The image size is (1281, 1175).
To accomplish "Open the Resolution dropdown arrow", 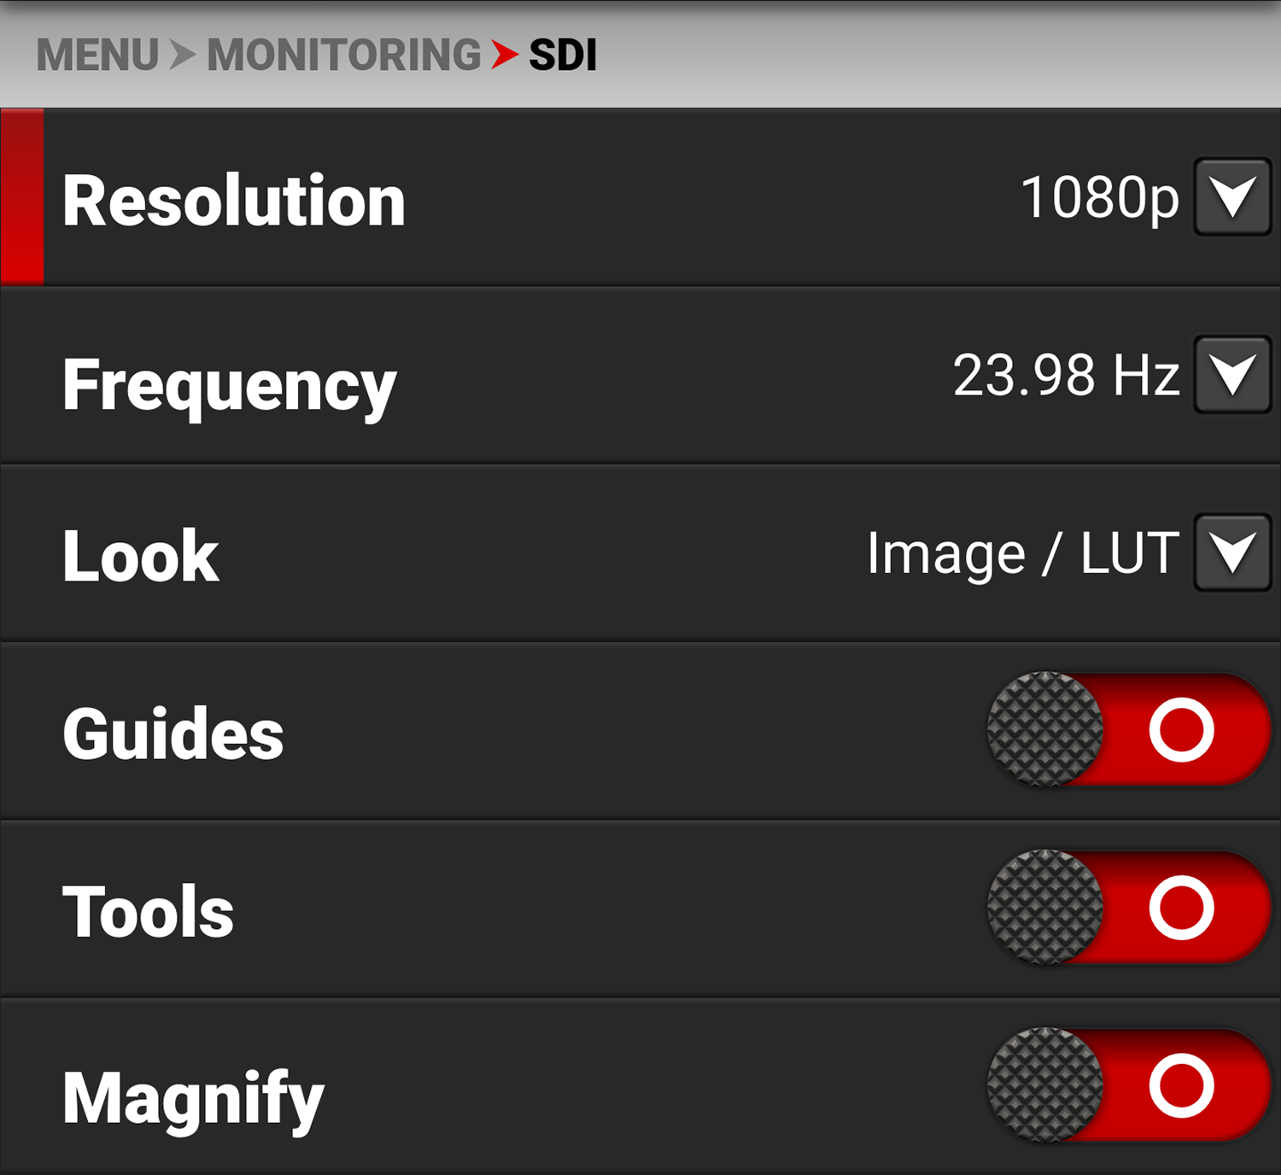I will coord(1232,197).
